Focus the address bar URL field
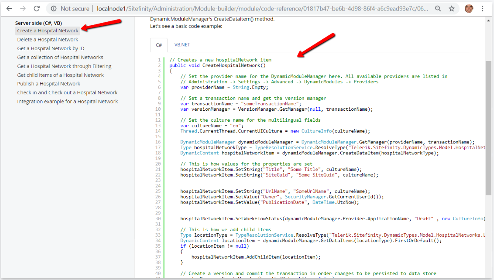Viewport: 494px width, 280px height. coord(262,8)
